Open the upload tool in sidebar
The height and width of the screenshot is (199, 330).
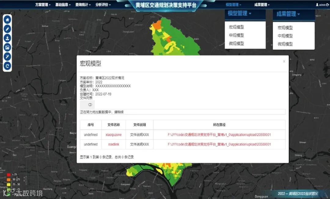[x=7, y=38]
